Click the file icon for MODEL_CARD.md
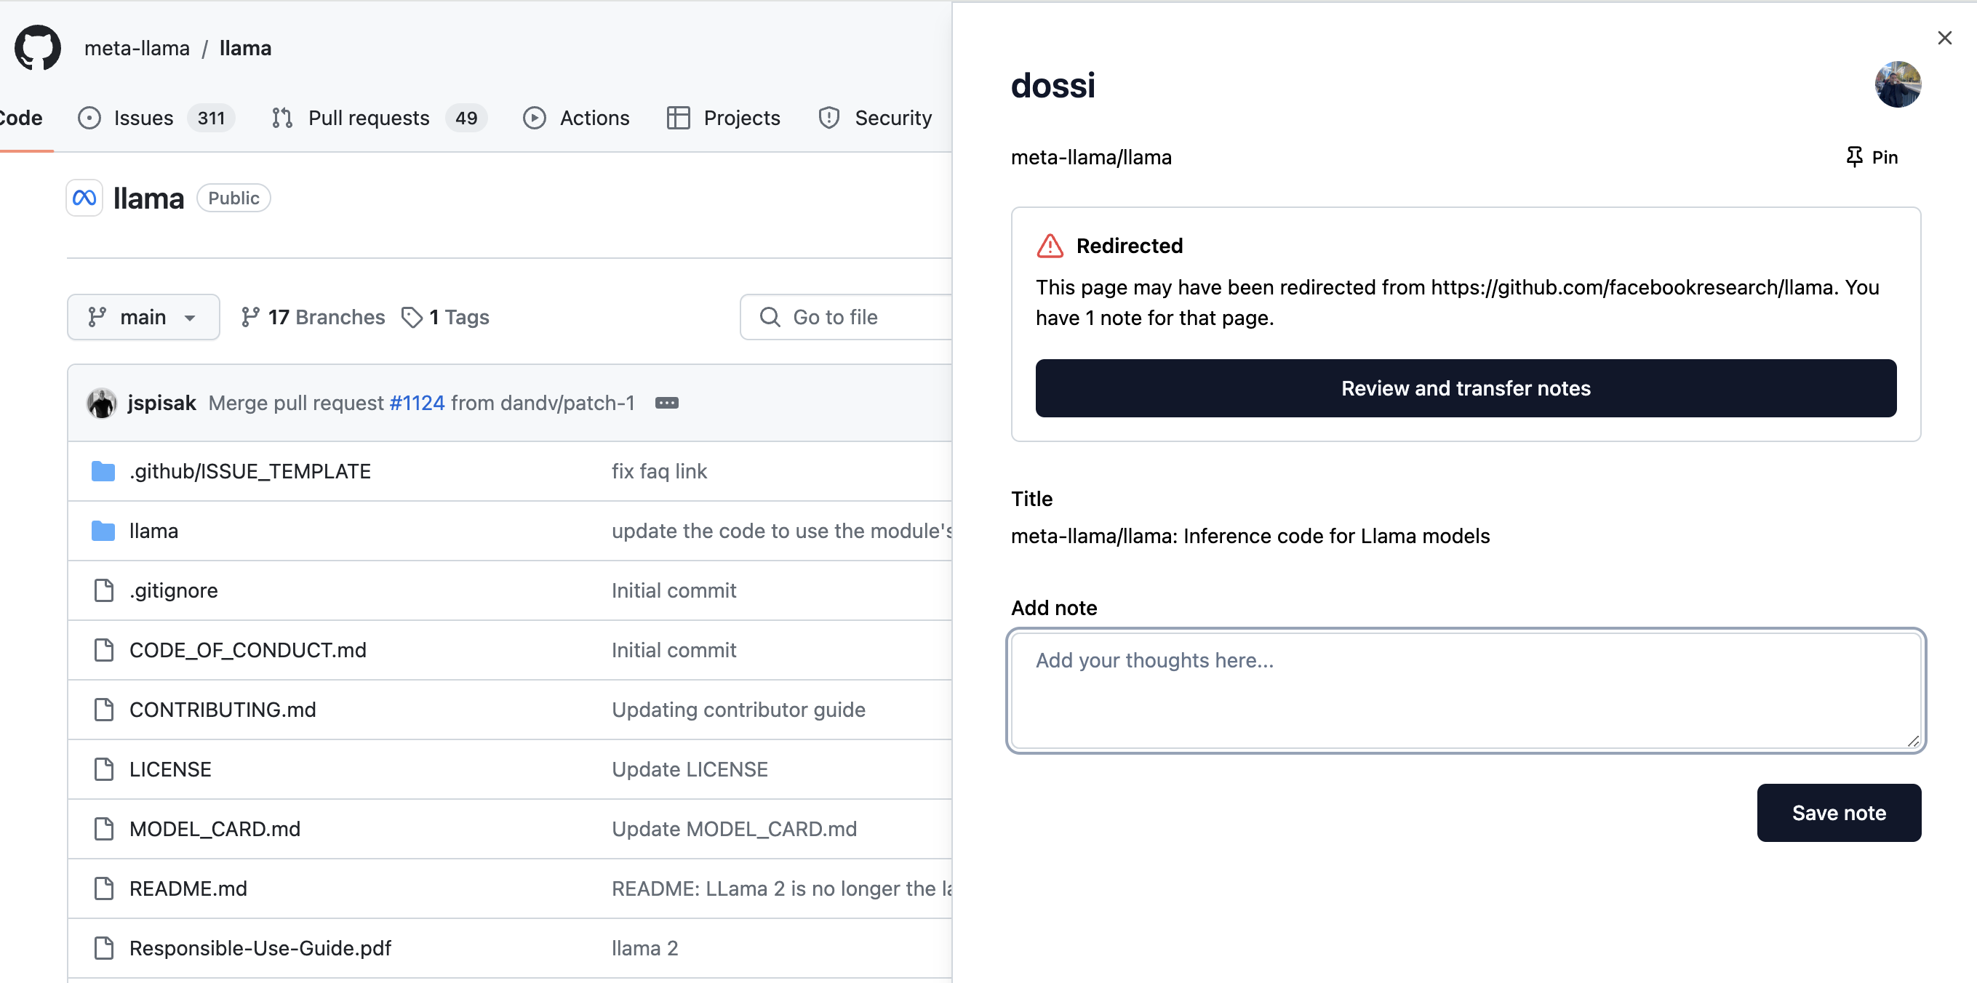Viewport: 1977px width, 983px height. [x=103, y=829]
